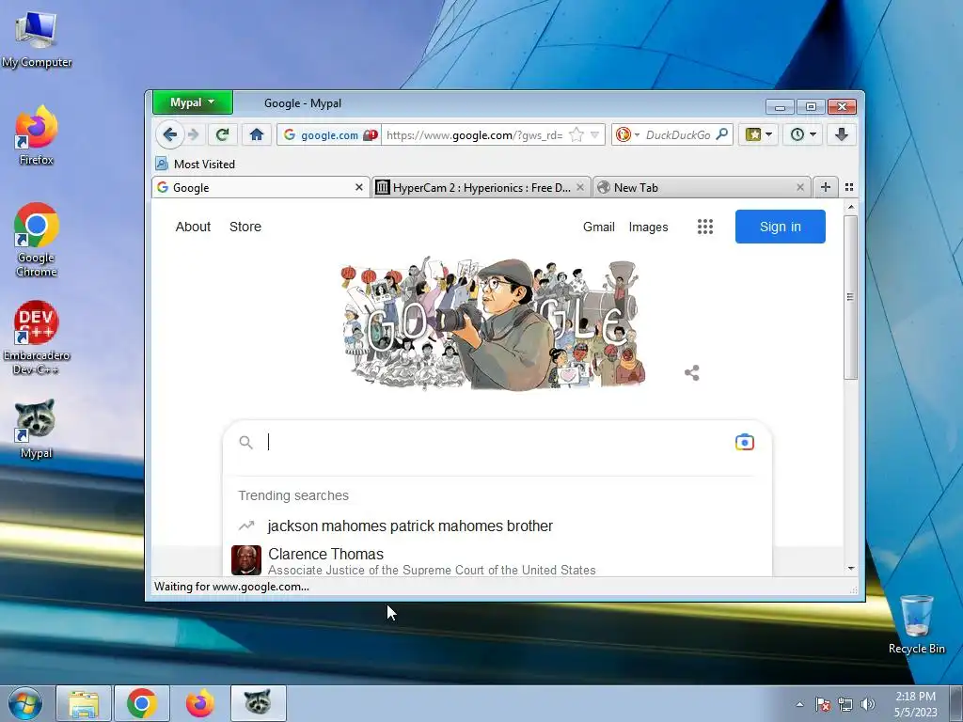Reload the current Google page

pos(222,134)
